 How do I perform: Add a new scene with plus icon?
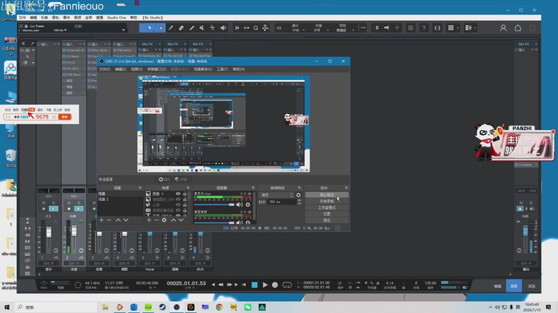[x=102, y=220]
